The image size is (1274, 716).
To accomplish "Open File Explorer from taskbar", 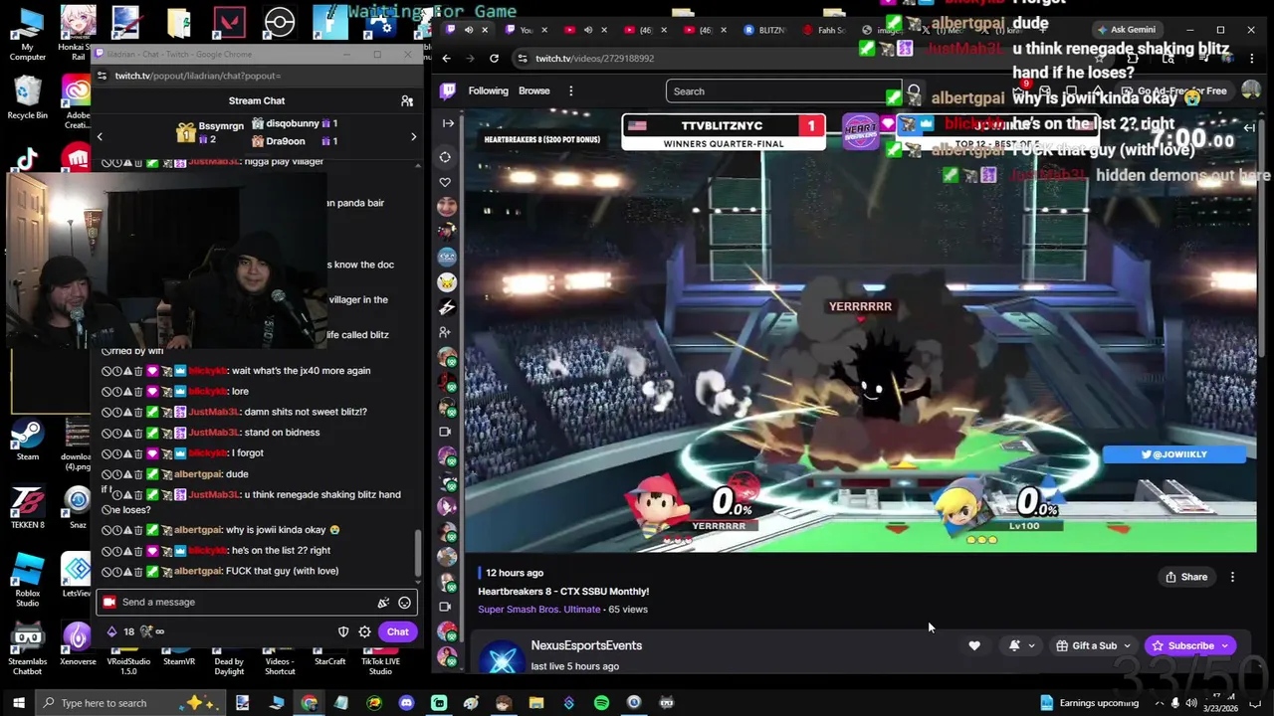I will pyautogui.click(x=536, y=703).
